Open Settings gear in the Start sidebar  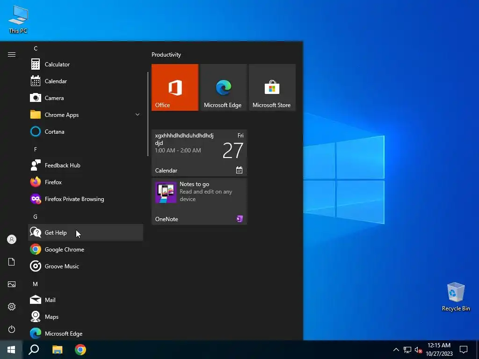[12, 307]
